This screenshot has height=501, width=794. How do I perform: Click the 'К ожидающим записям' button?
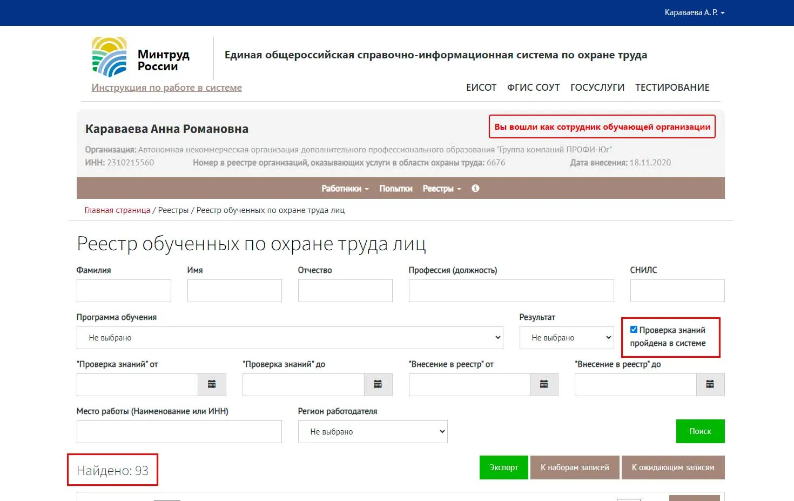[x=673, y=467]
